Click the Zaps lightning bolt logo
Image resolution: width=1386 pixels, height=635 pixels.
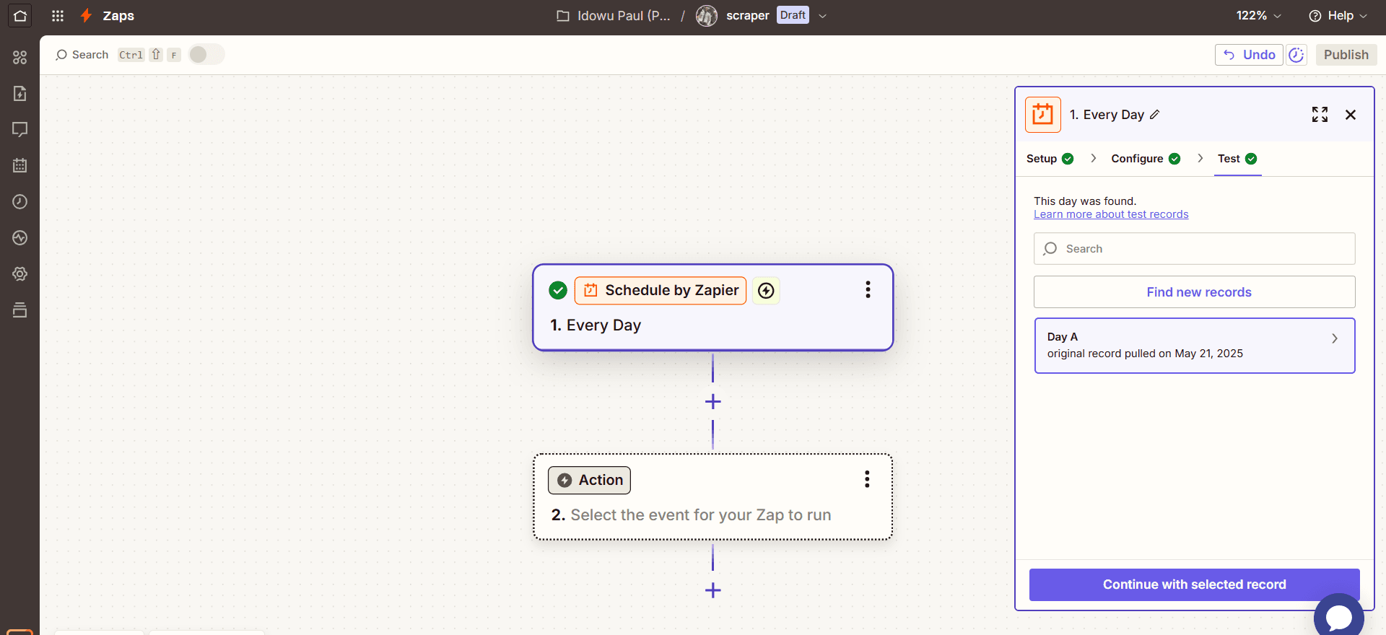pyautogui.click(x=86, y=15)
